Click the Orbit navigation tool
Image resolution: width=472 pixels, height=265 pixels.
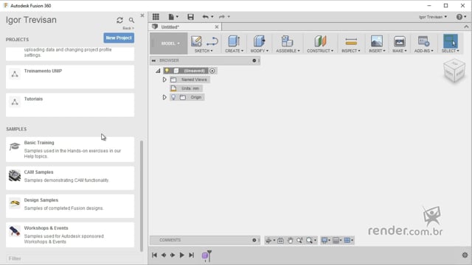pyautogui.click(x=269, y=240)
